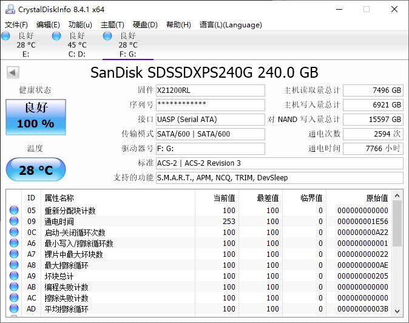Click host writes total 6921 GB
This screenshot has height=323, width=409.
click(x=373, y=105)
